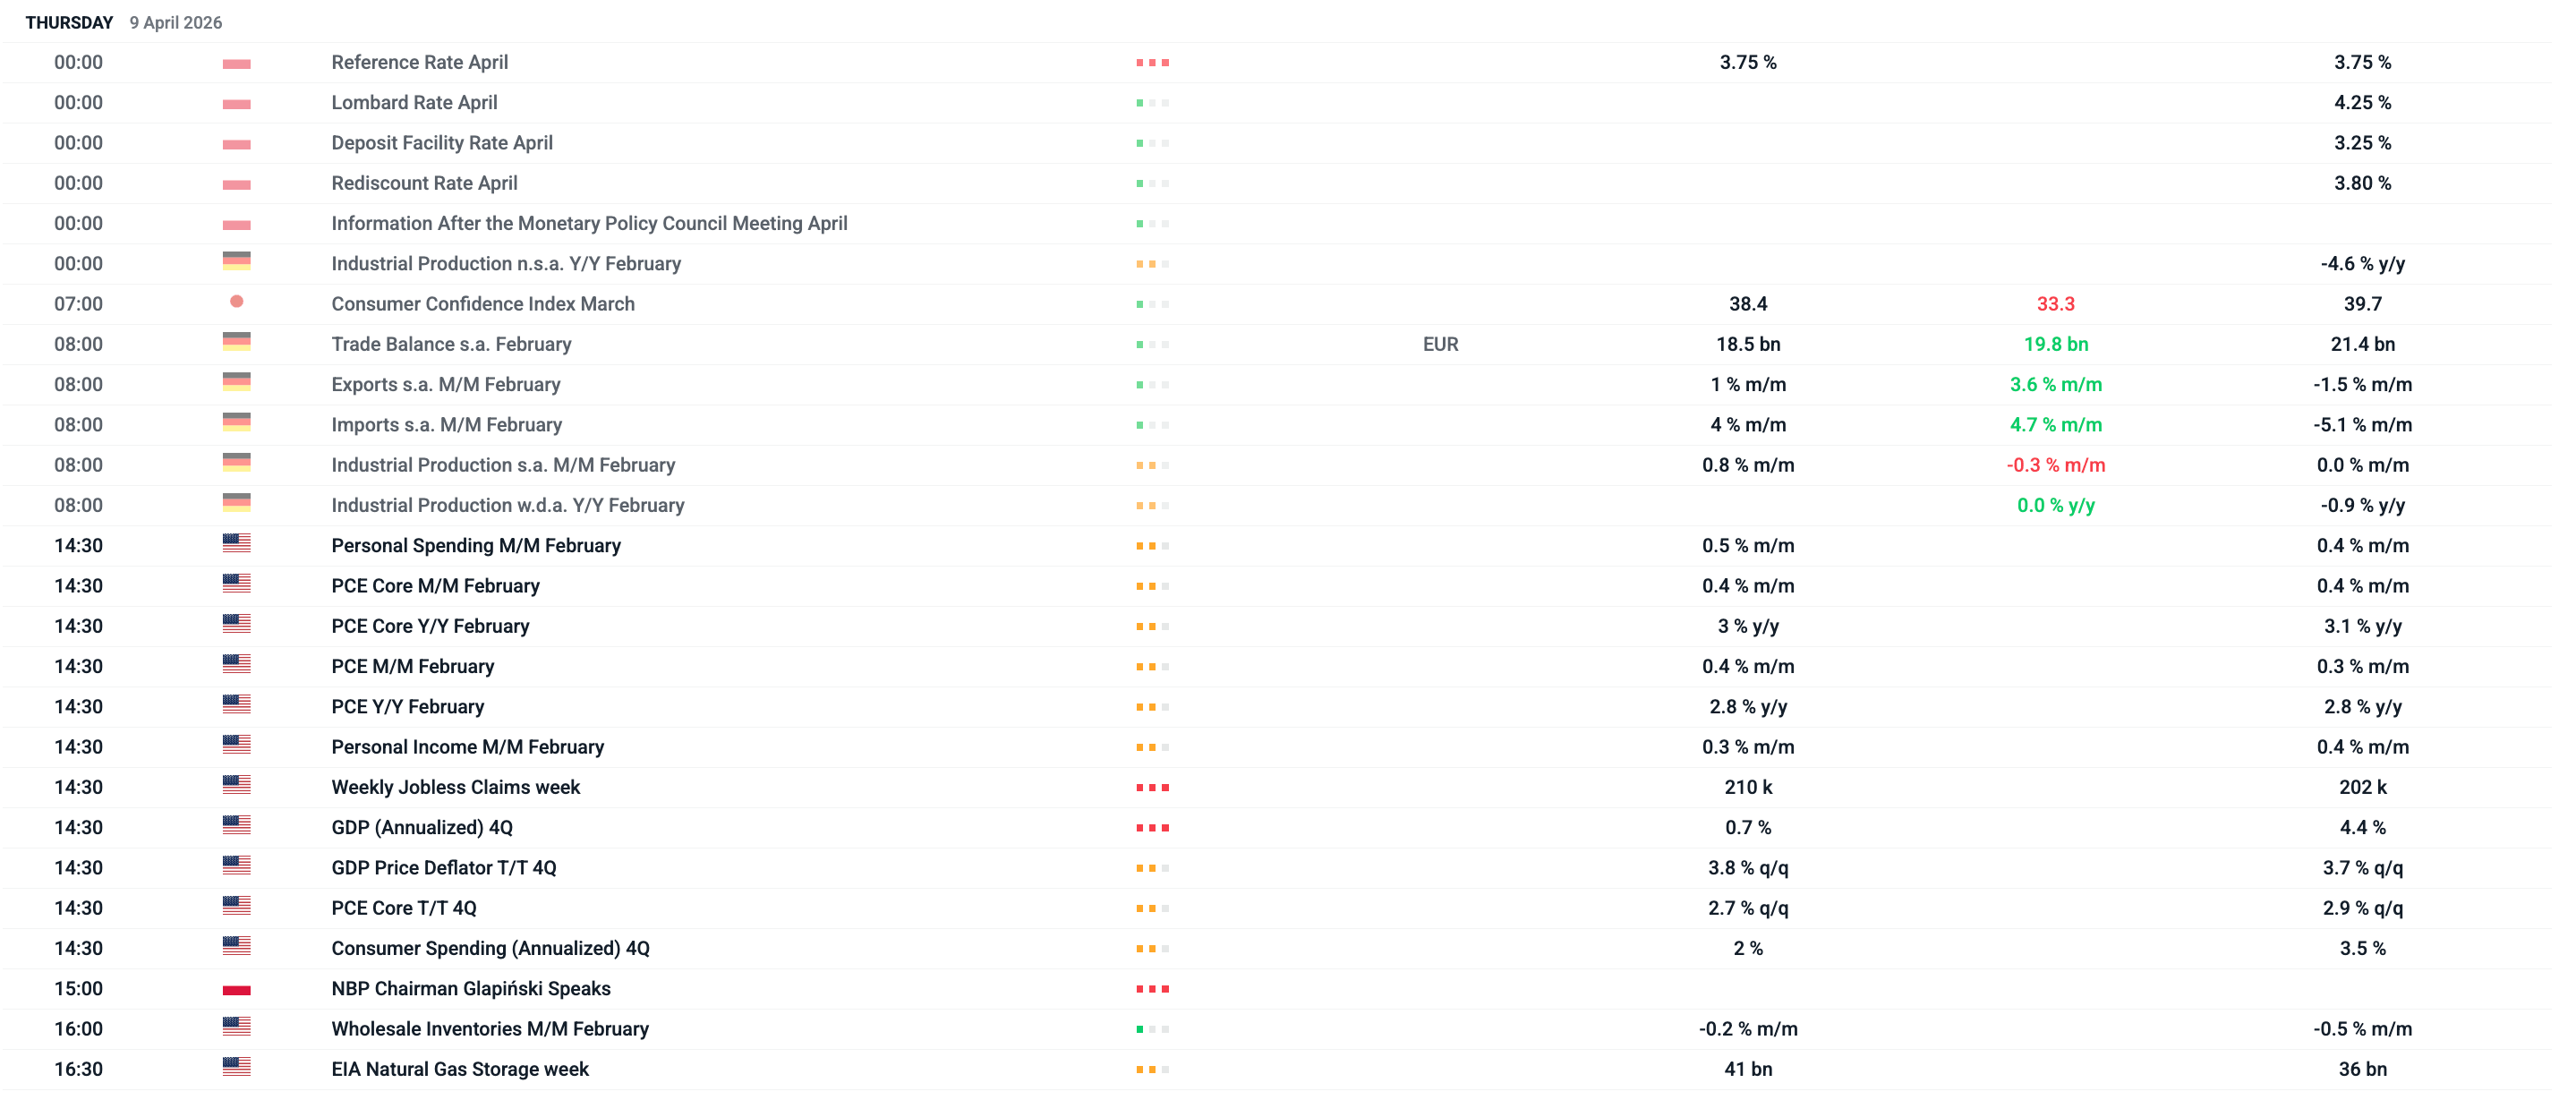Click the US flag beside Weekly Jobless Claims
This screenshot has height=1117, width=2576.
point(236,786)
